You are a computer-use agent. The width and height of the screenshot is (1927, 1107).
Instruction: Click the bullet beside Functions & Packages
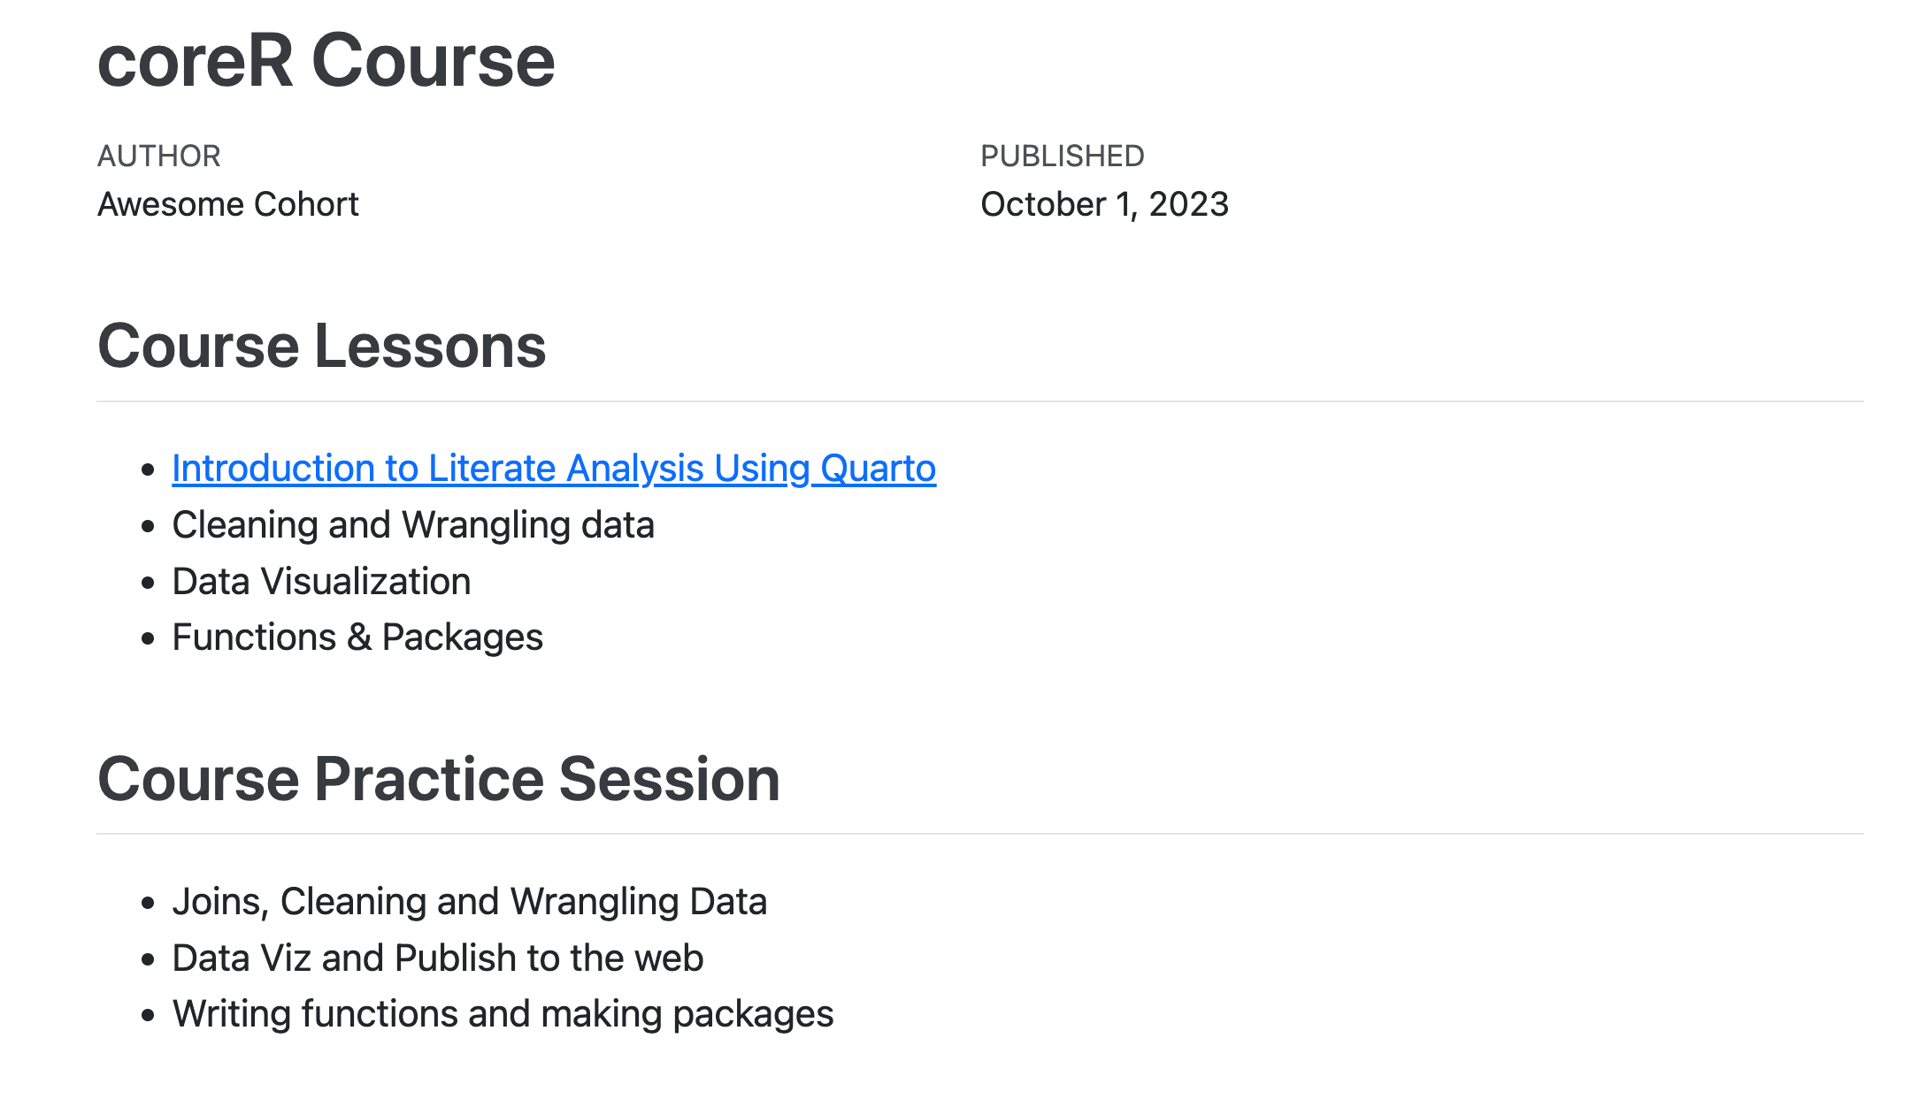[x=148, y=638]
